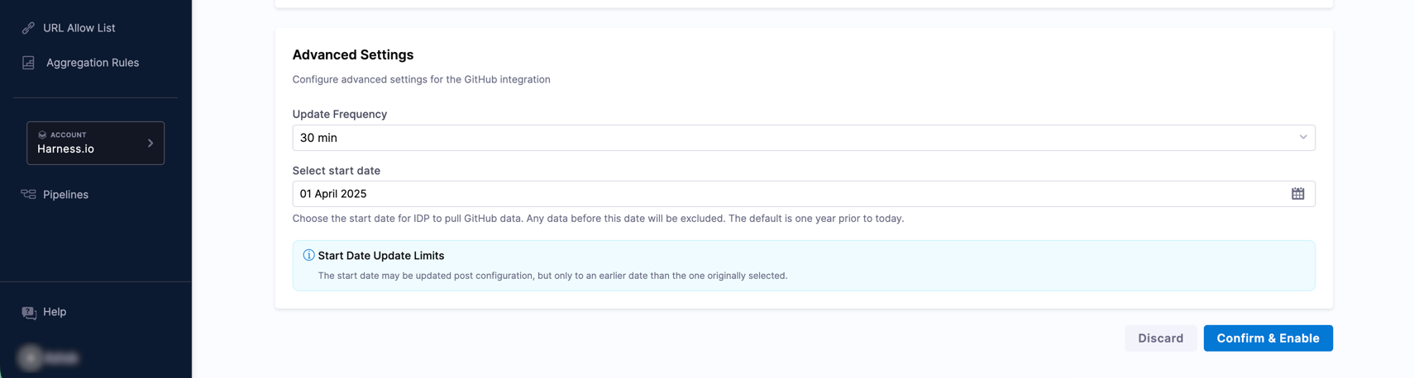The height and width of the screenshot is (378, 1414).
Task: Click the start date field showing 01 April 2025
Action: (786, 194)
